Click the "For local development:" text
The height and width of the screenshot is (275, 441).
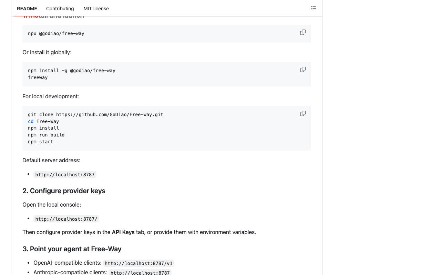(x=51, y=96)
